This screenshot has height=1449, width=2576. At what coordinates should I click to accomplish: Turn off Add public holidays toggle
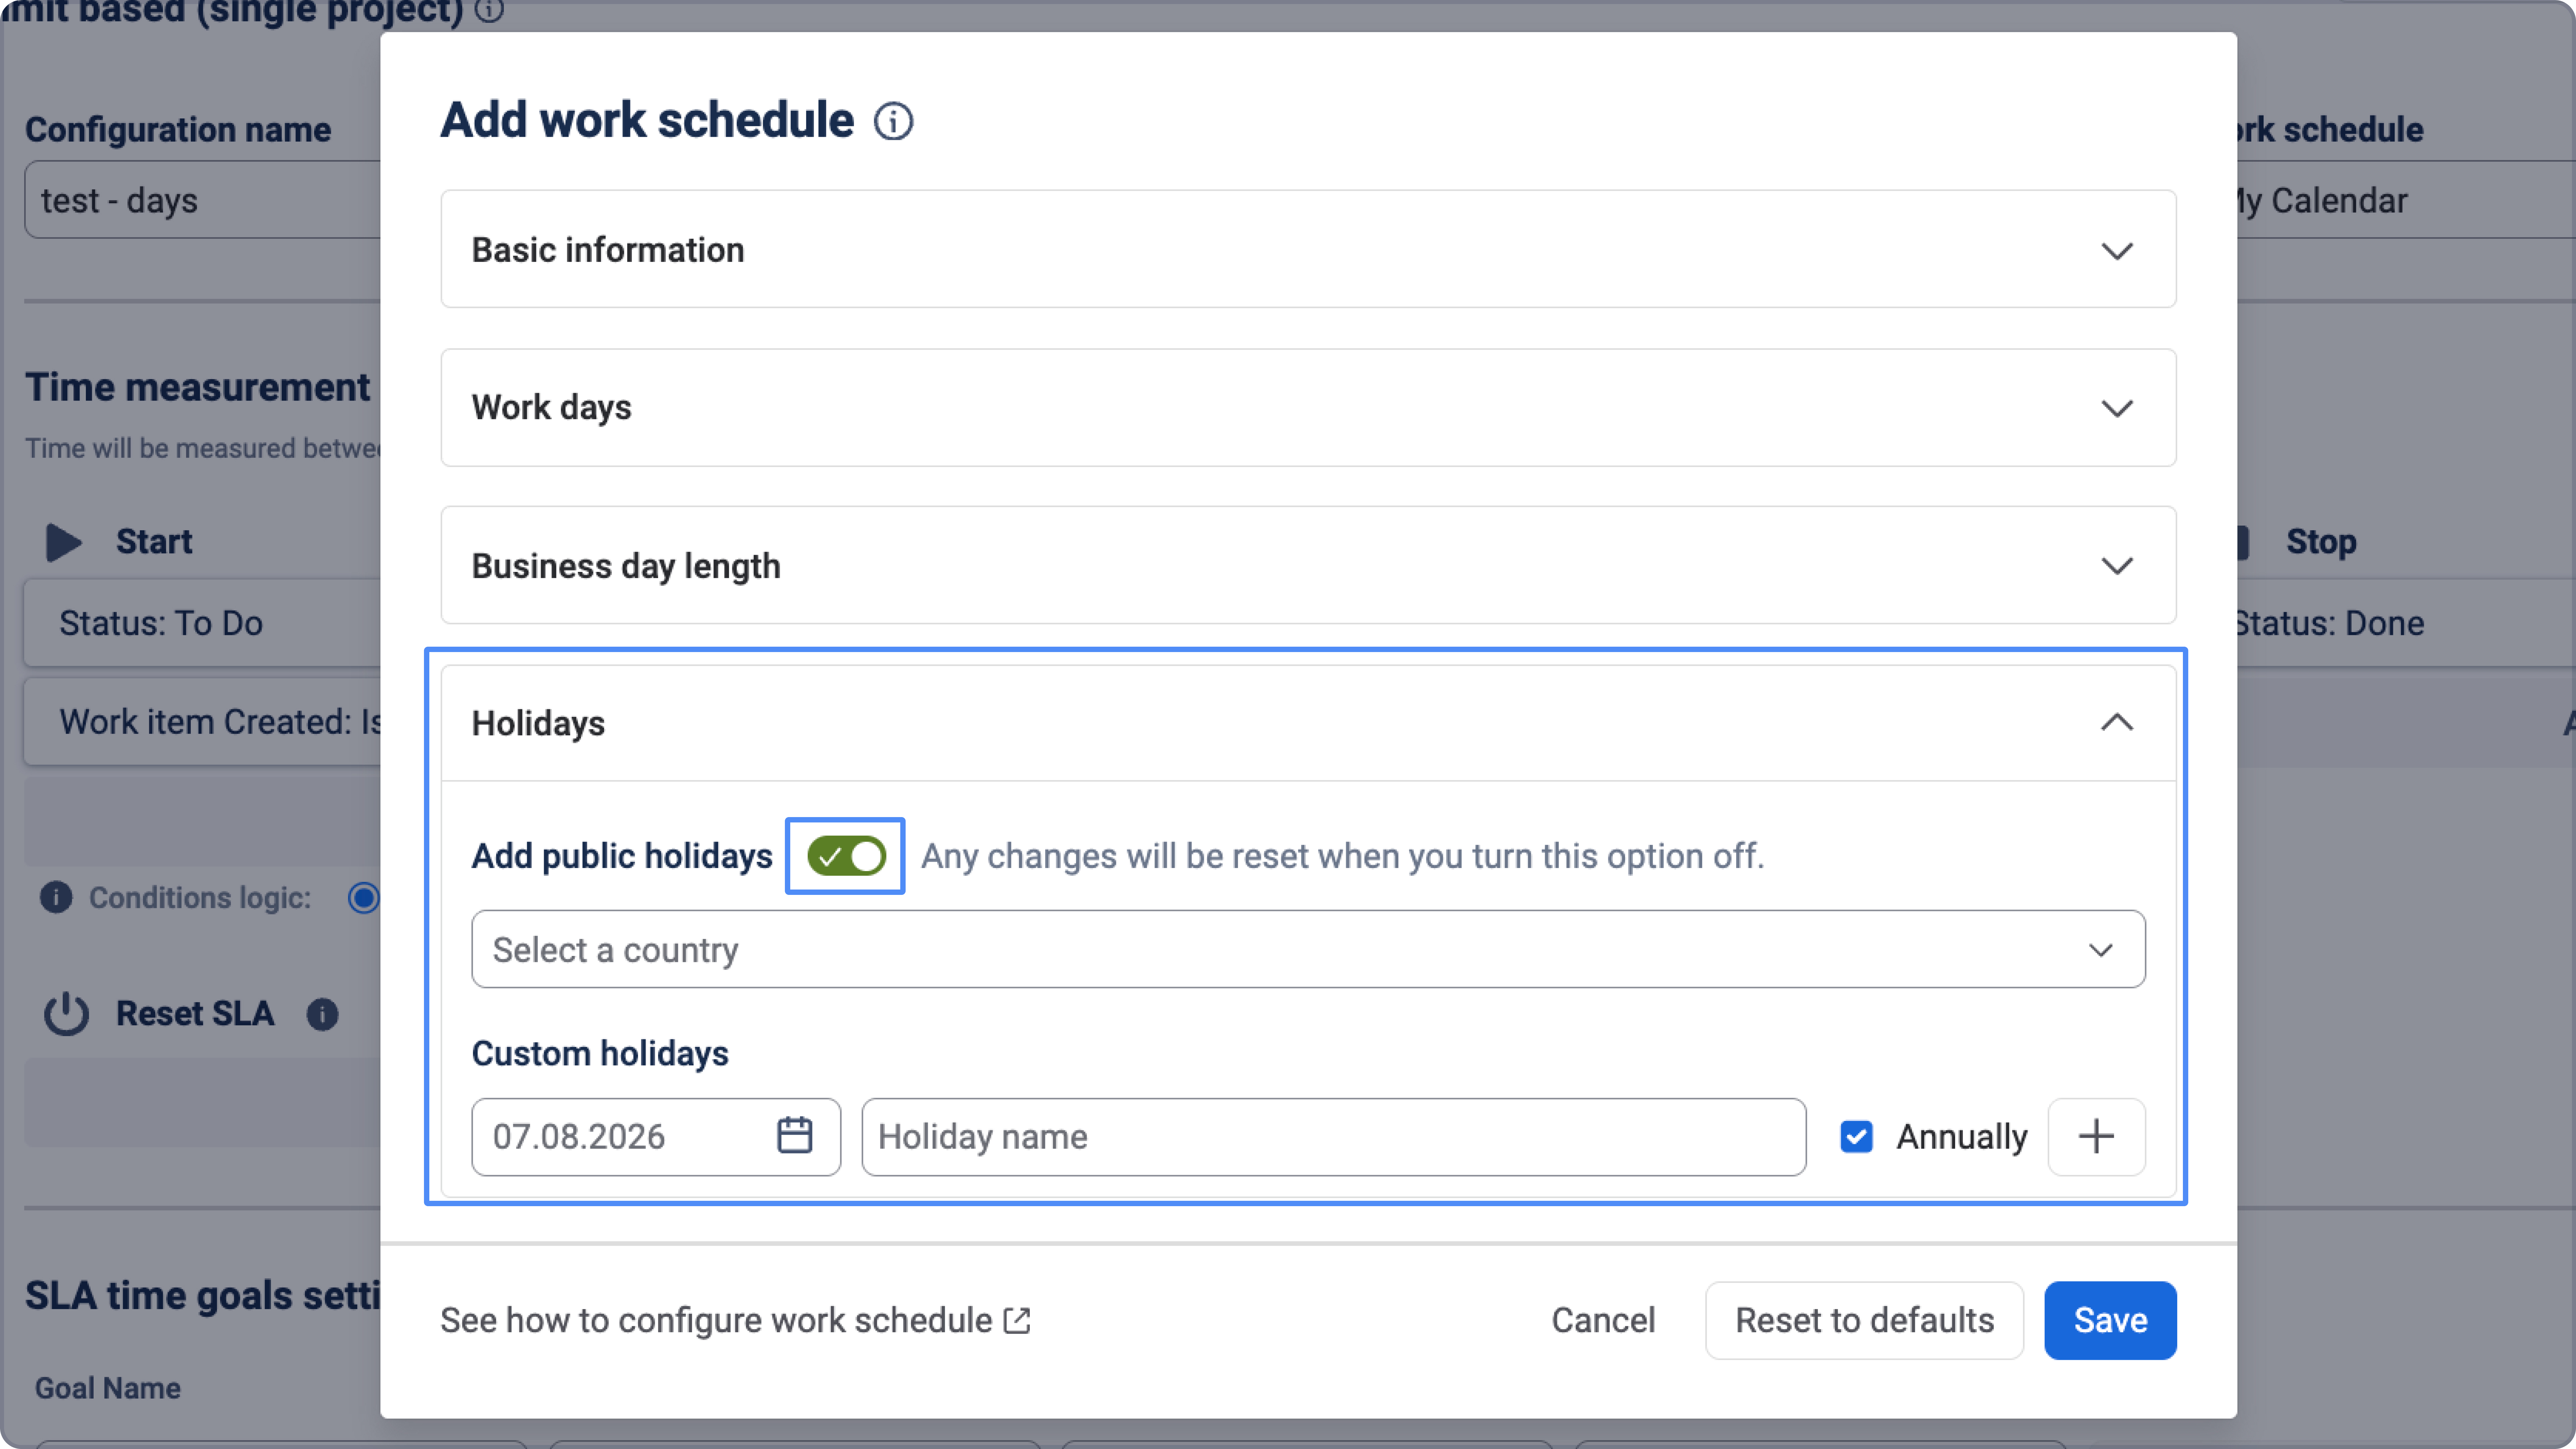846,856
